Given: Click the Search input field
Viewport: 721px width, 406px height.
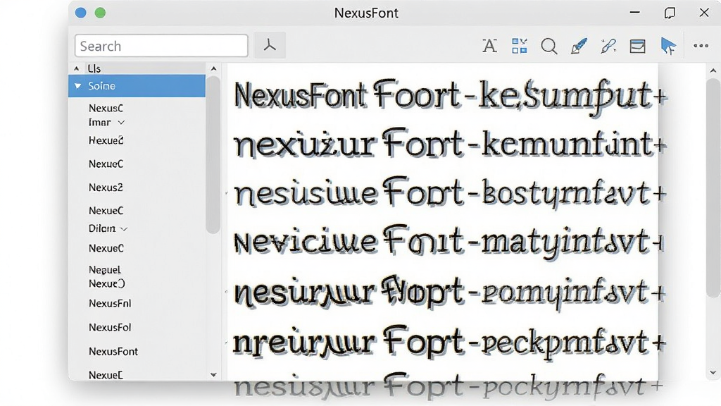Looking at the screenshot, I should coord(161,46).
